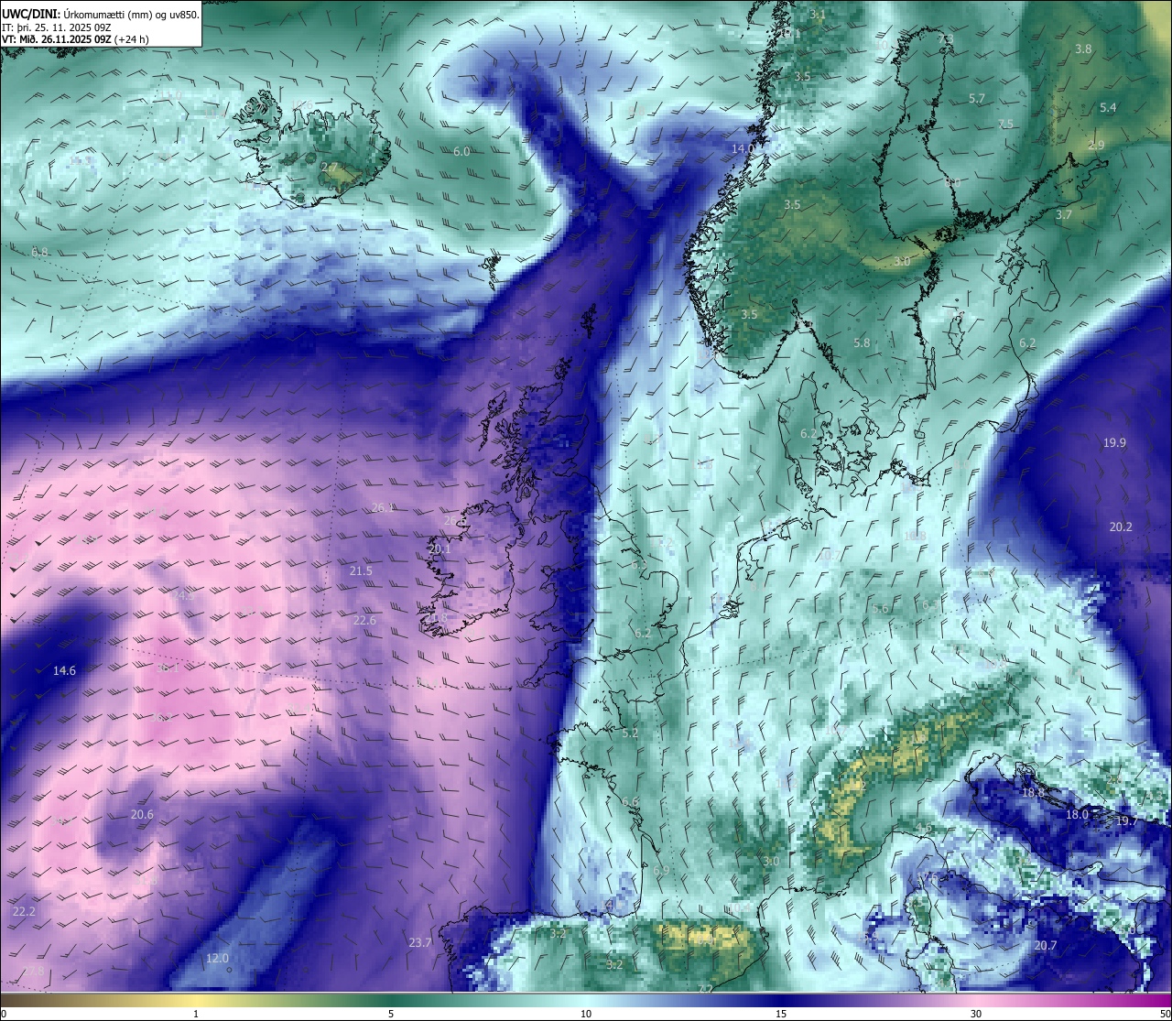Click the 23.7 value label

pos(419,943)
